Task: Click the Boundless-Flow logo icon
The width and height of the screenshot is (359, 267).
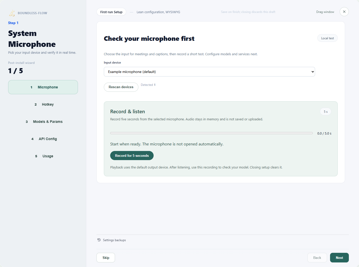Action: click(12, 13)
